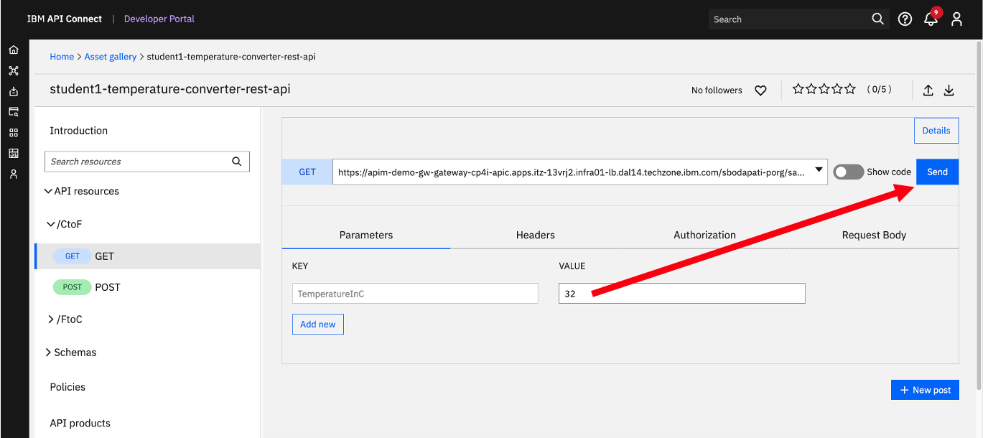Click the download arrow icon
The height and width of the screenshot is (438, 983).
pos(949,90)
